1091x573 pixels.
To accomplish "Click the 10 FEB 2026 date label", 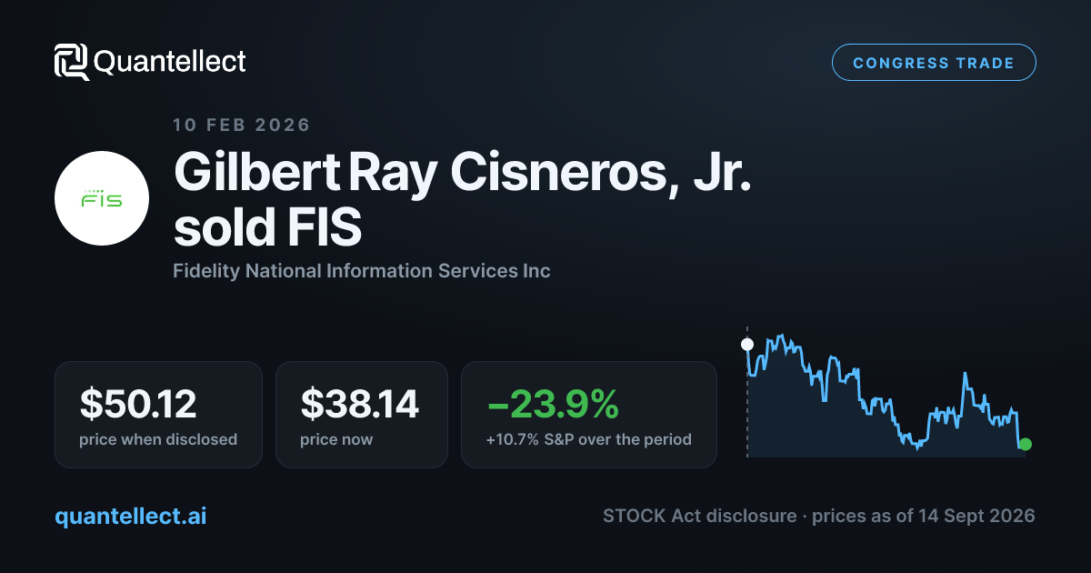I will click(242, 125).
